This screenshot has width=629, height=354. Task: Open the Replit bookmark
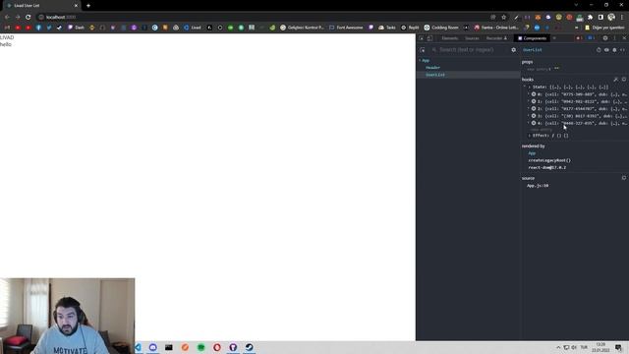pyautogui.click(x=410, y=28)
